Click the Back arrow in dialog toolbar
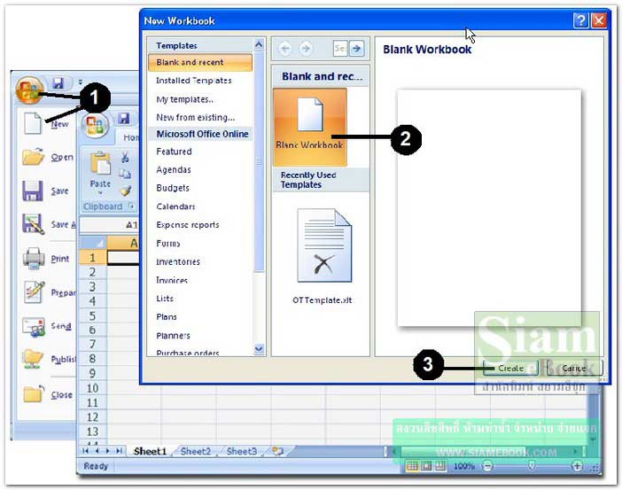The width and height of the screenshot is (622, 490). click(x=285, y=49)
